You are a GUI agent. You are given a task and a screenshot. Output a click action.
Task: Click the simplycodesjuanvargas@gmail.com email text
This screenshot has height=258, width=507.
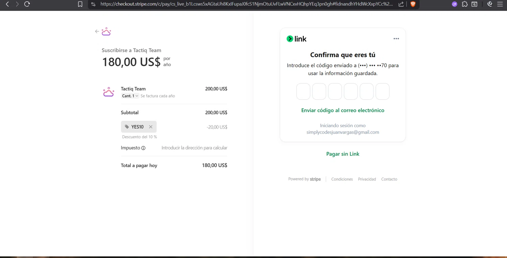click(x=343, y=132)
